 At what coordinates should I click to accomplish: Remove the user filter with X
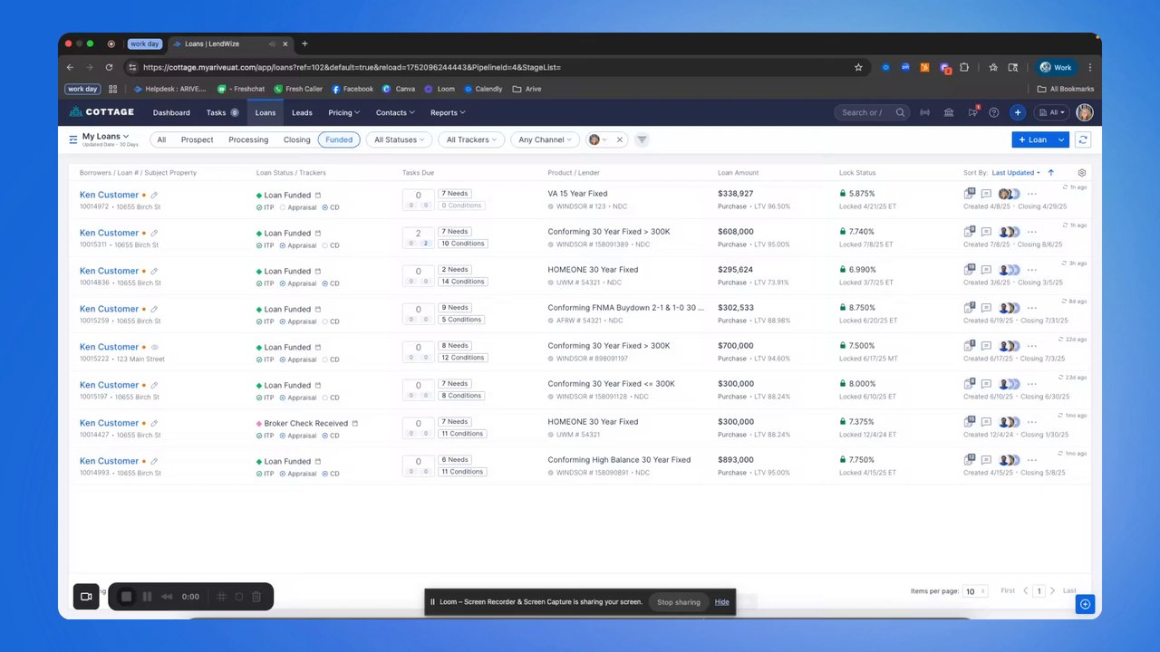(x=620, y=139)
